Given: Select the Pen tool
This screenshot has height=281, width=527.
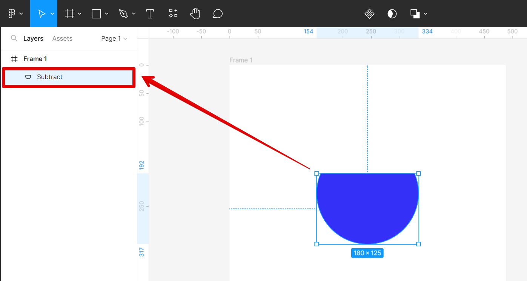Looking at the screenshot, I should (123, 14).
